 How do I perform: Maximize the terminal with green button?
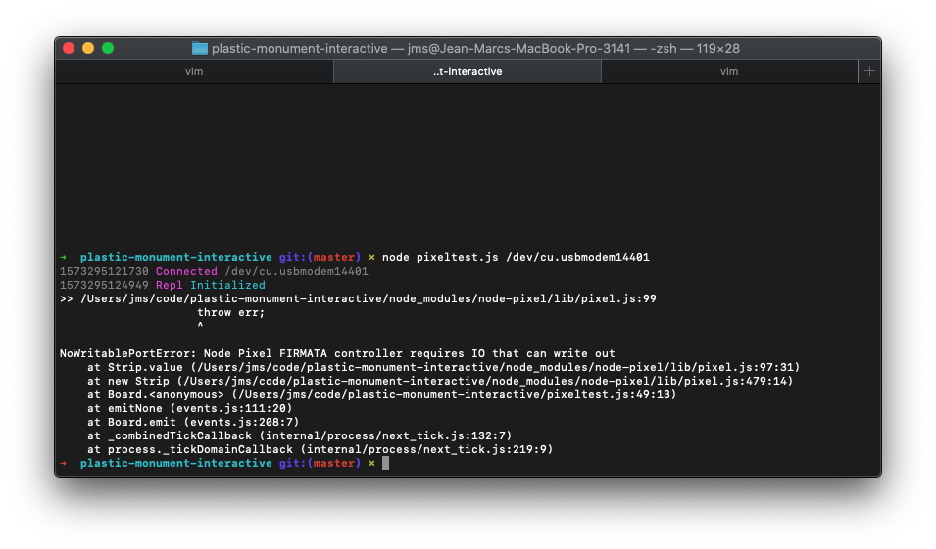[108, 48]
